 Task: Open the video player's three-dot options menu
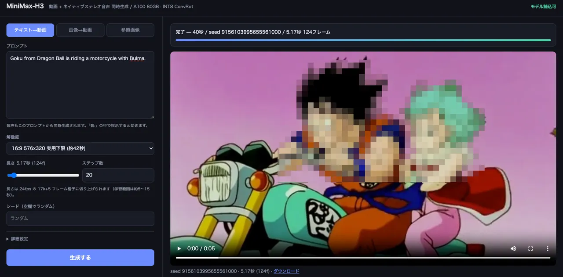(548, 248)
